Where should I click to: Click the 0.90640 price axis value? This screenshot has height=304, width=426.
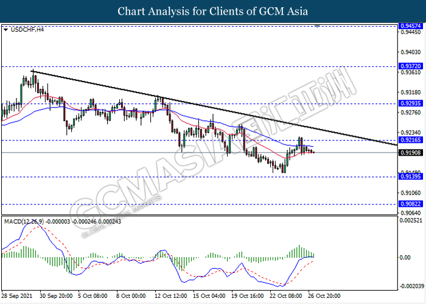pos(411,213)
